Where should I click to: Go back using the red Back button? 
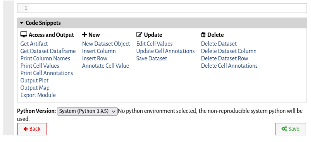coord(32,129)
